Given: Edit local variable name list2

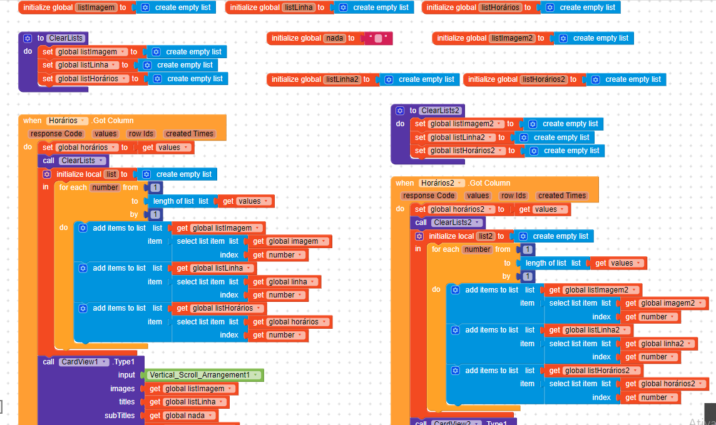Looking at the screenshot, I should coord(486,236).
